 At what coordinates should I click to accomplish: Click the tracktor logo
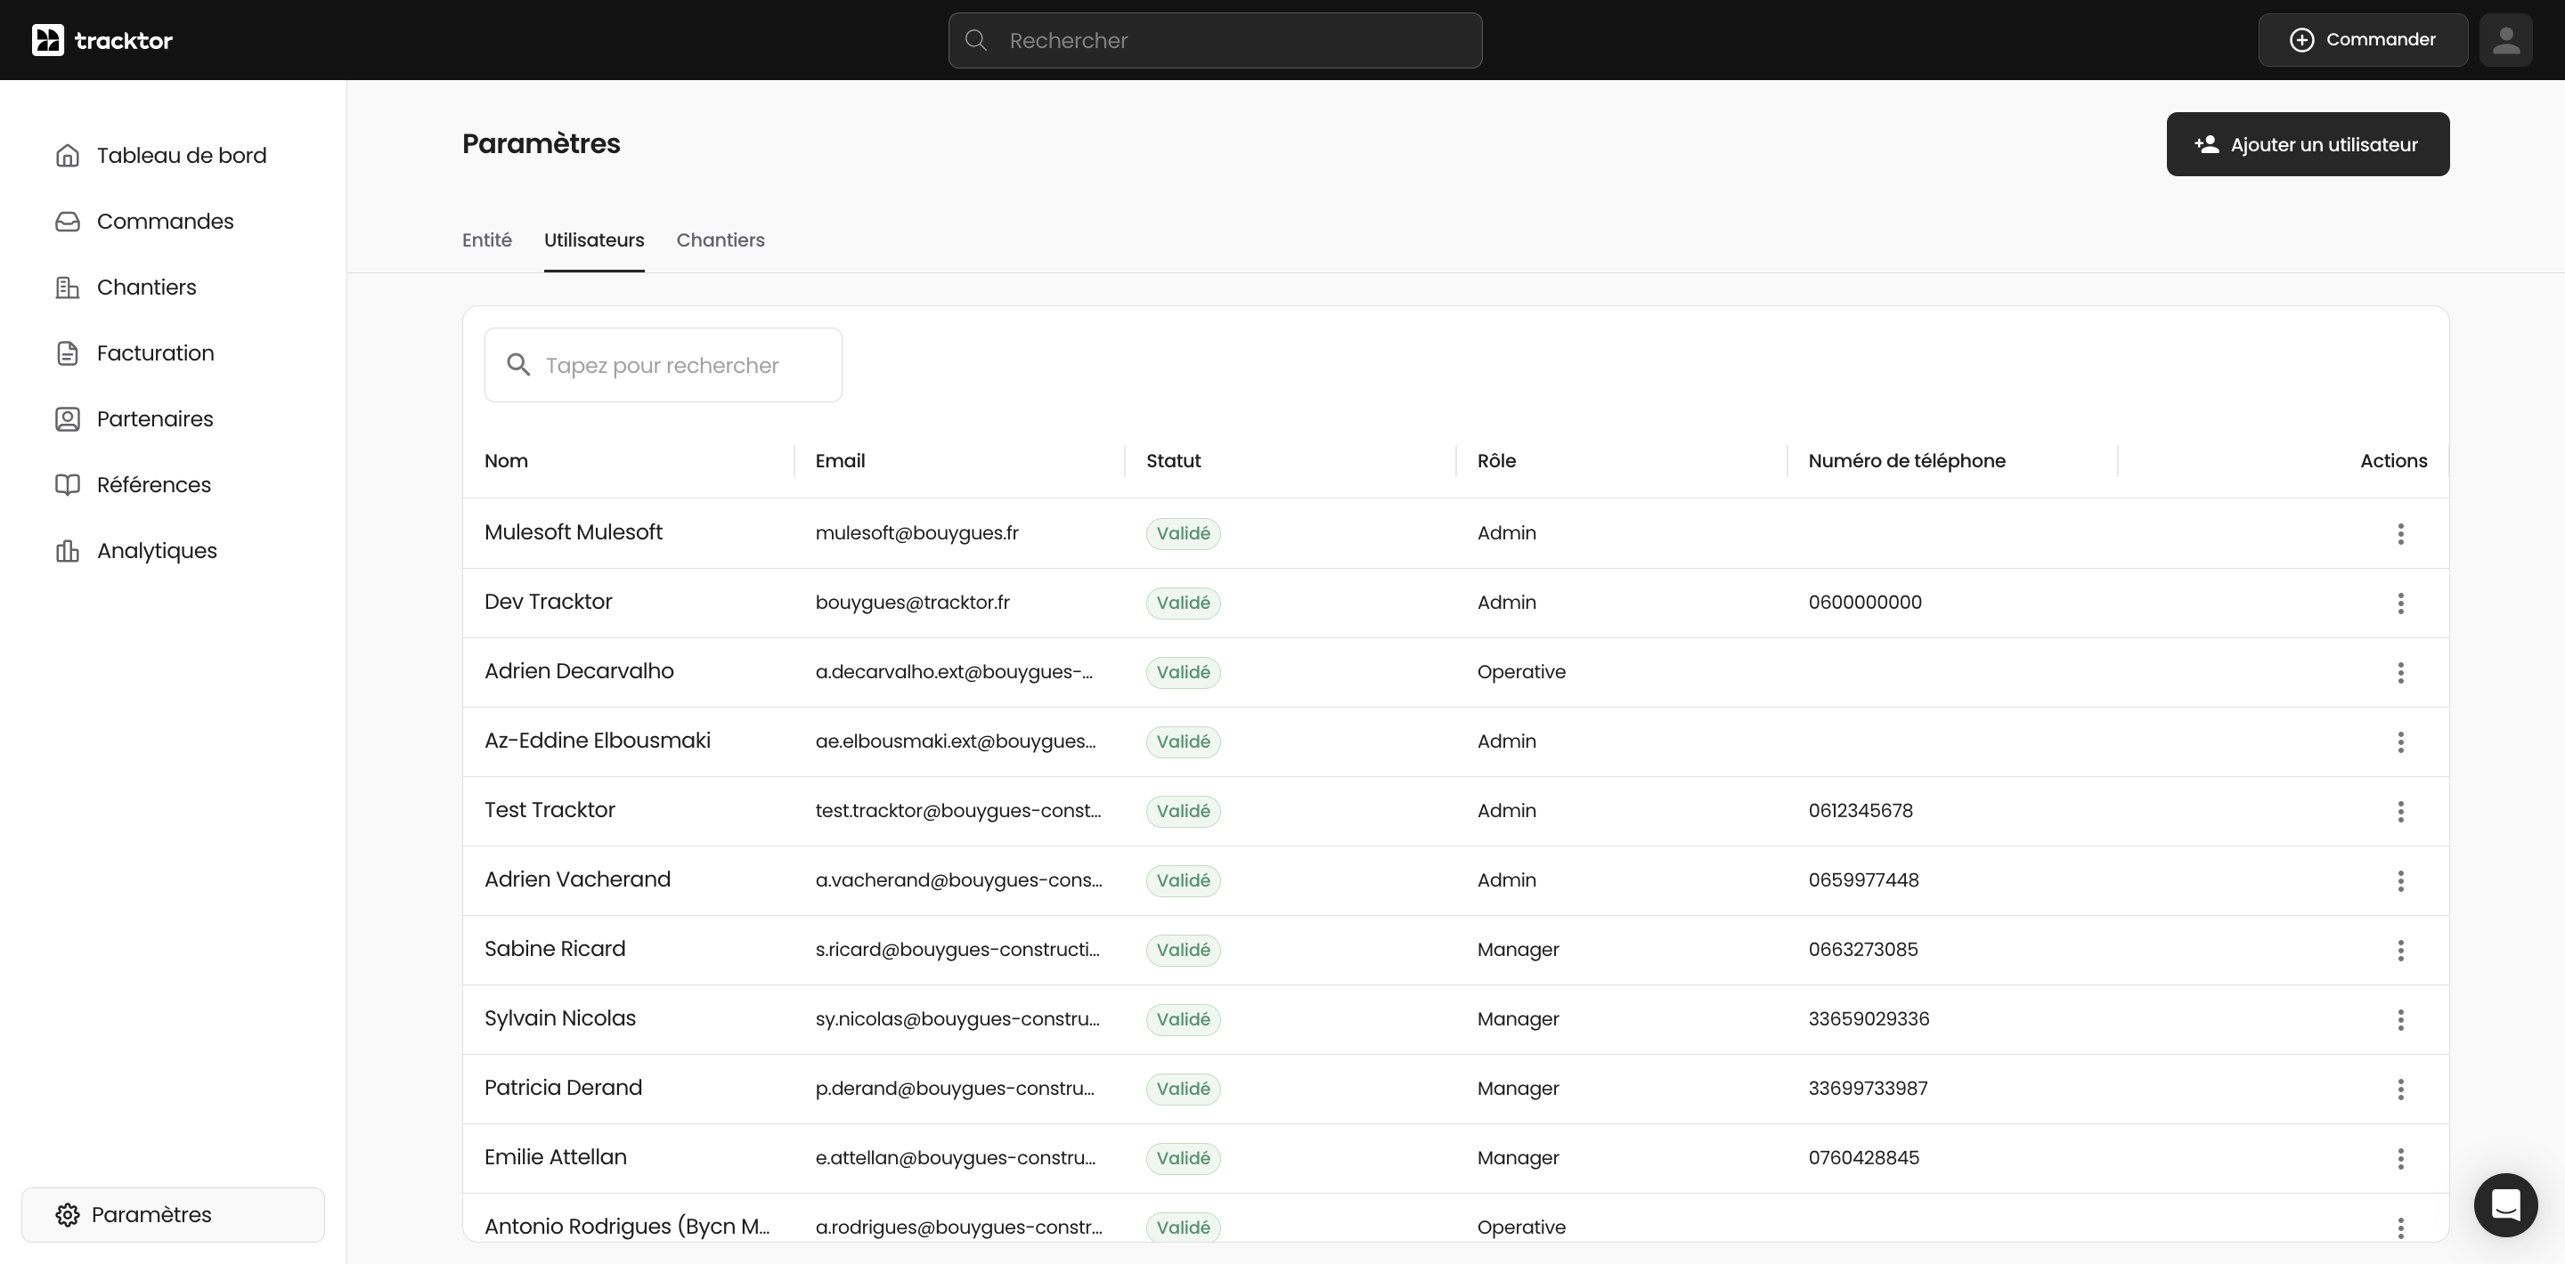tap(102, 40)
